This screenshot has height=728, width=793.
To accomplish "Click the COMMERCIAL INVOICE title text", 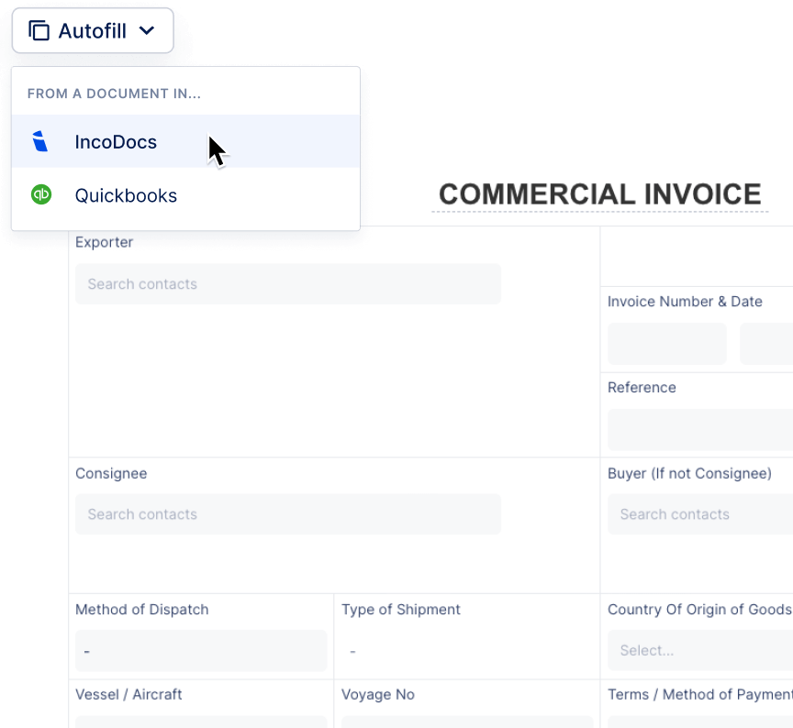I will tap(599, 194).
